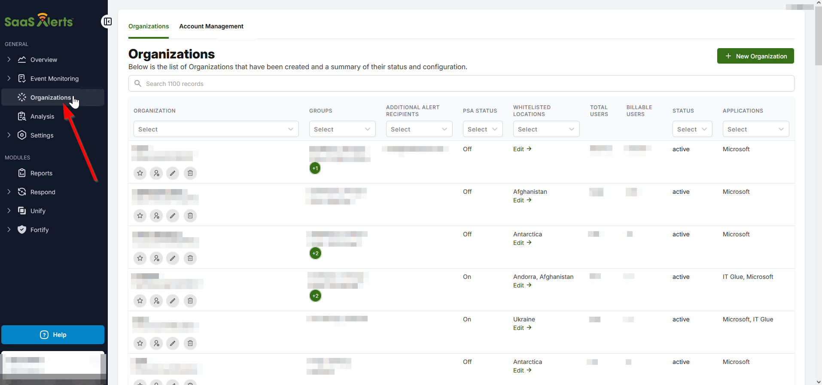The width and height of the screenshot is (822, 385).
Task: Click the blue Help button
Action: click(x=53, y=335)
